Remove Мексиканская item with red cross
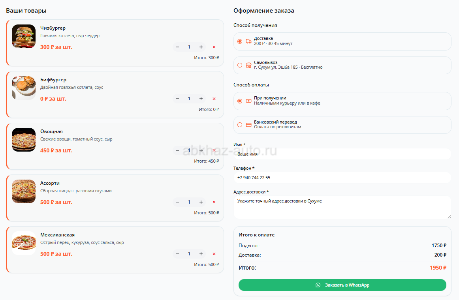Viewport: 459px width, 300px height. [x=214, y=254]
